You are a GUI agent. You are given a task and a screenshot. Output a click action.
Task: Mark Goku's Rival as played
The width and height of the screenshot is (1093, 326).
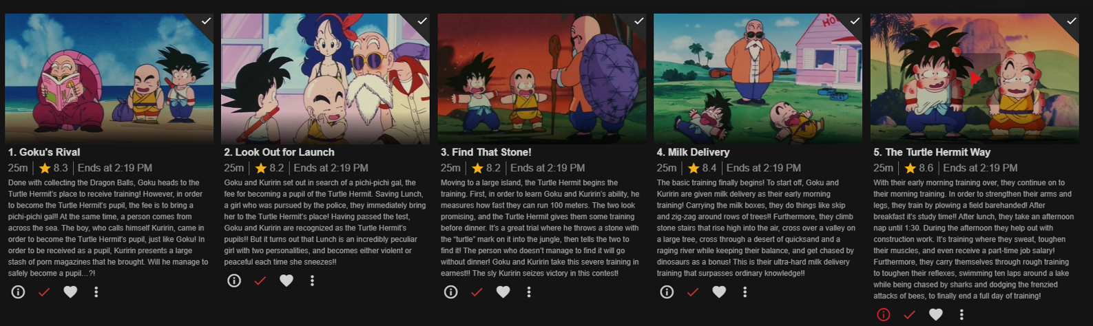44,292
